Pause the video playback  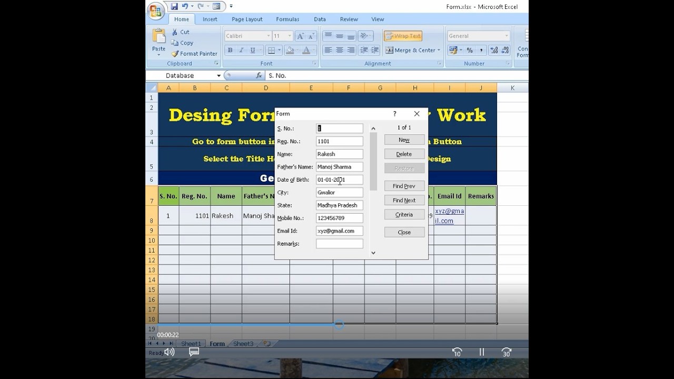[x=481, y=352]
